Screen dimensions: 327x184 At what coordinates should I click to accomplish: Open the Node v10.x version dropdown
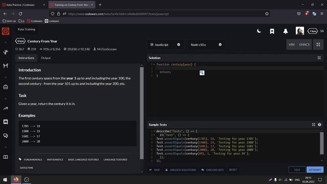(206, 44)
